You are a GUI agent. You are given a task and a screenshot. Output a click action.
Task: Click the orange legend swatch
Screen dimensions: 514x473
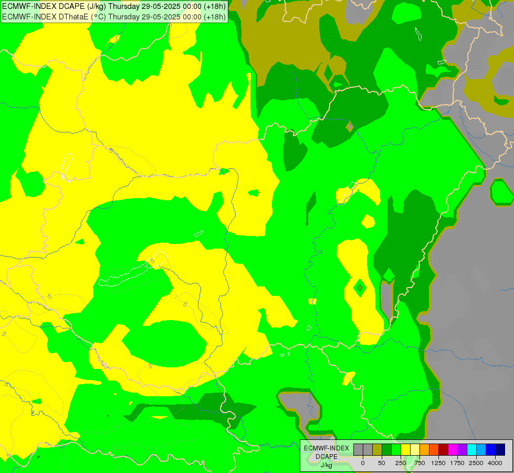(x=425, y=449)
